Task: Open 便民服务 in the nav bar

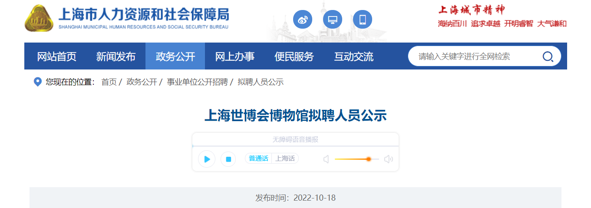Action: point(294,56)
